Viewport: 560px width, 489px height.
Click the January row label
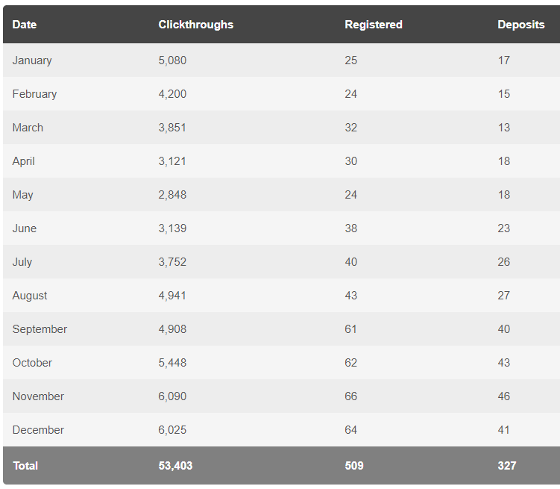[32, 60]
